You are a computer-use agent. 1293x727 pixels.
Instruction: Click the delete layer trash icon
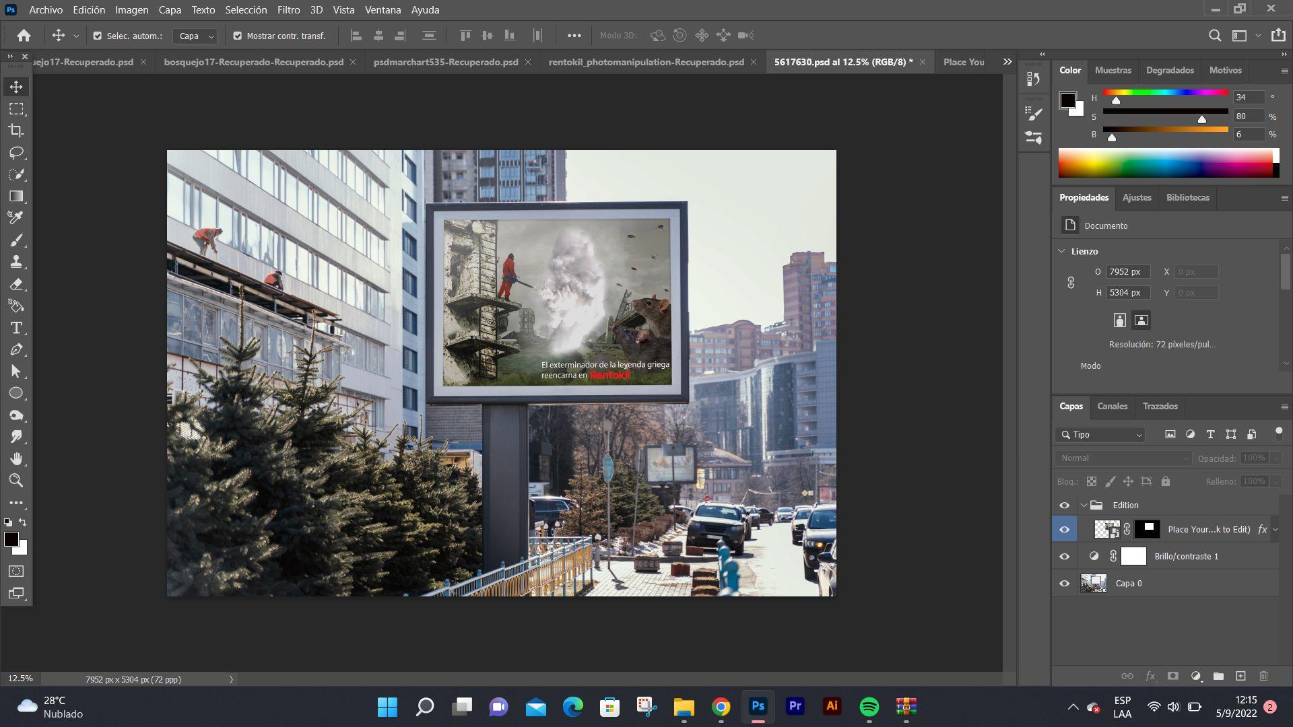click(1263, 676)
